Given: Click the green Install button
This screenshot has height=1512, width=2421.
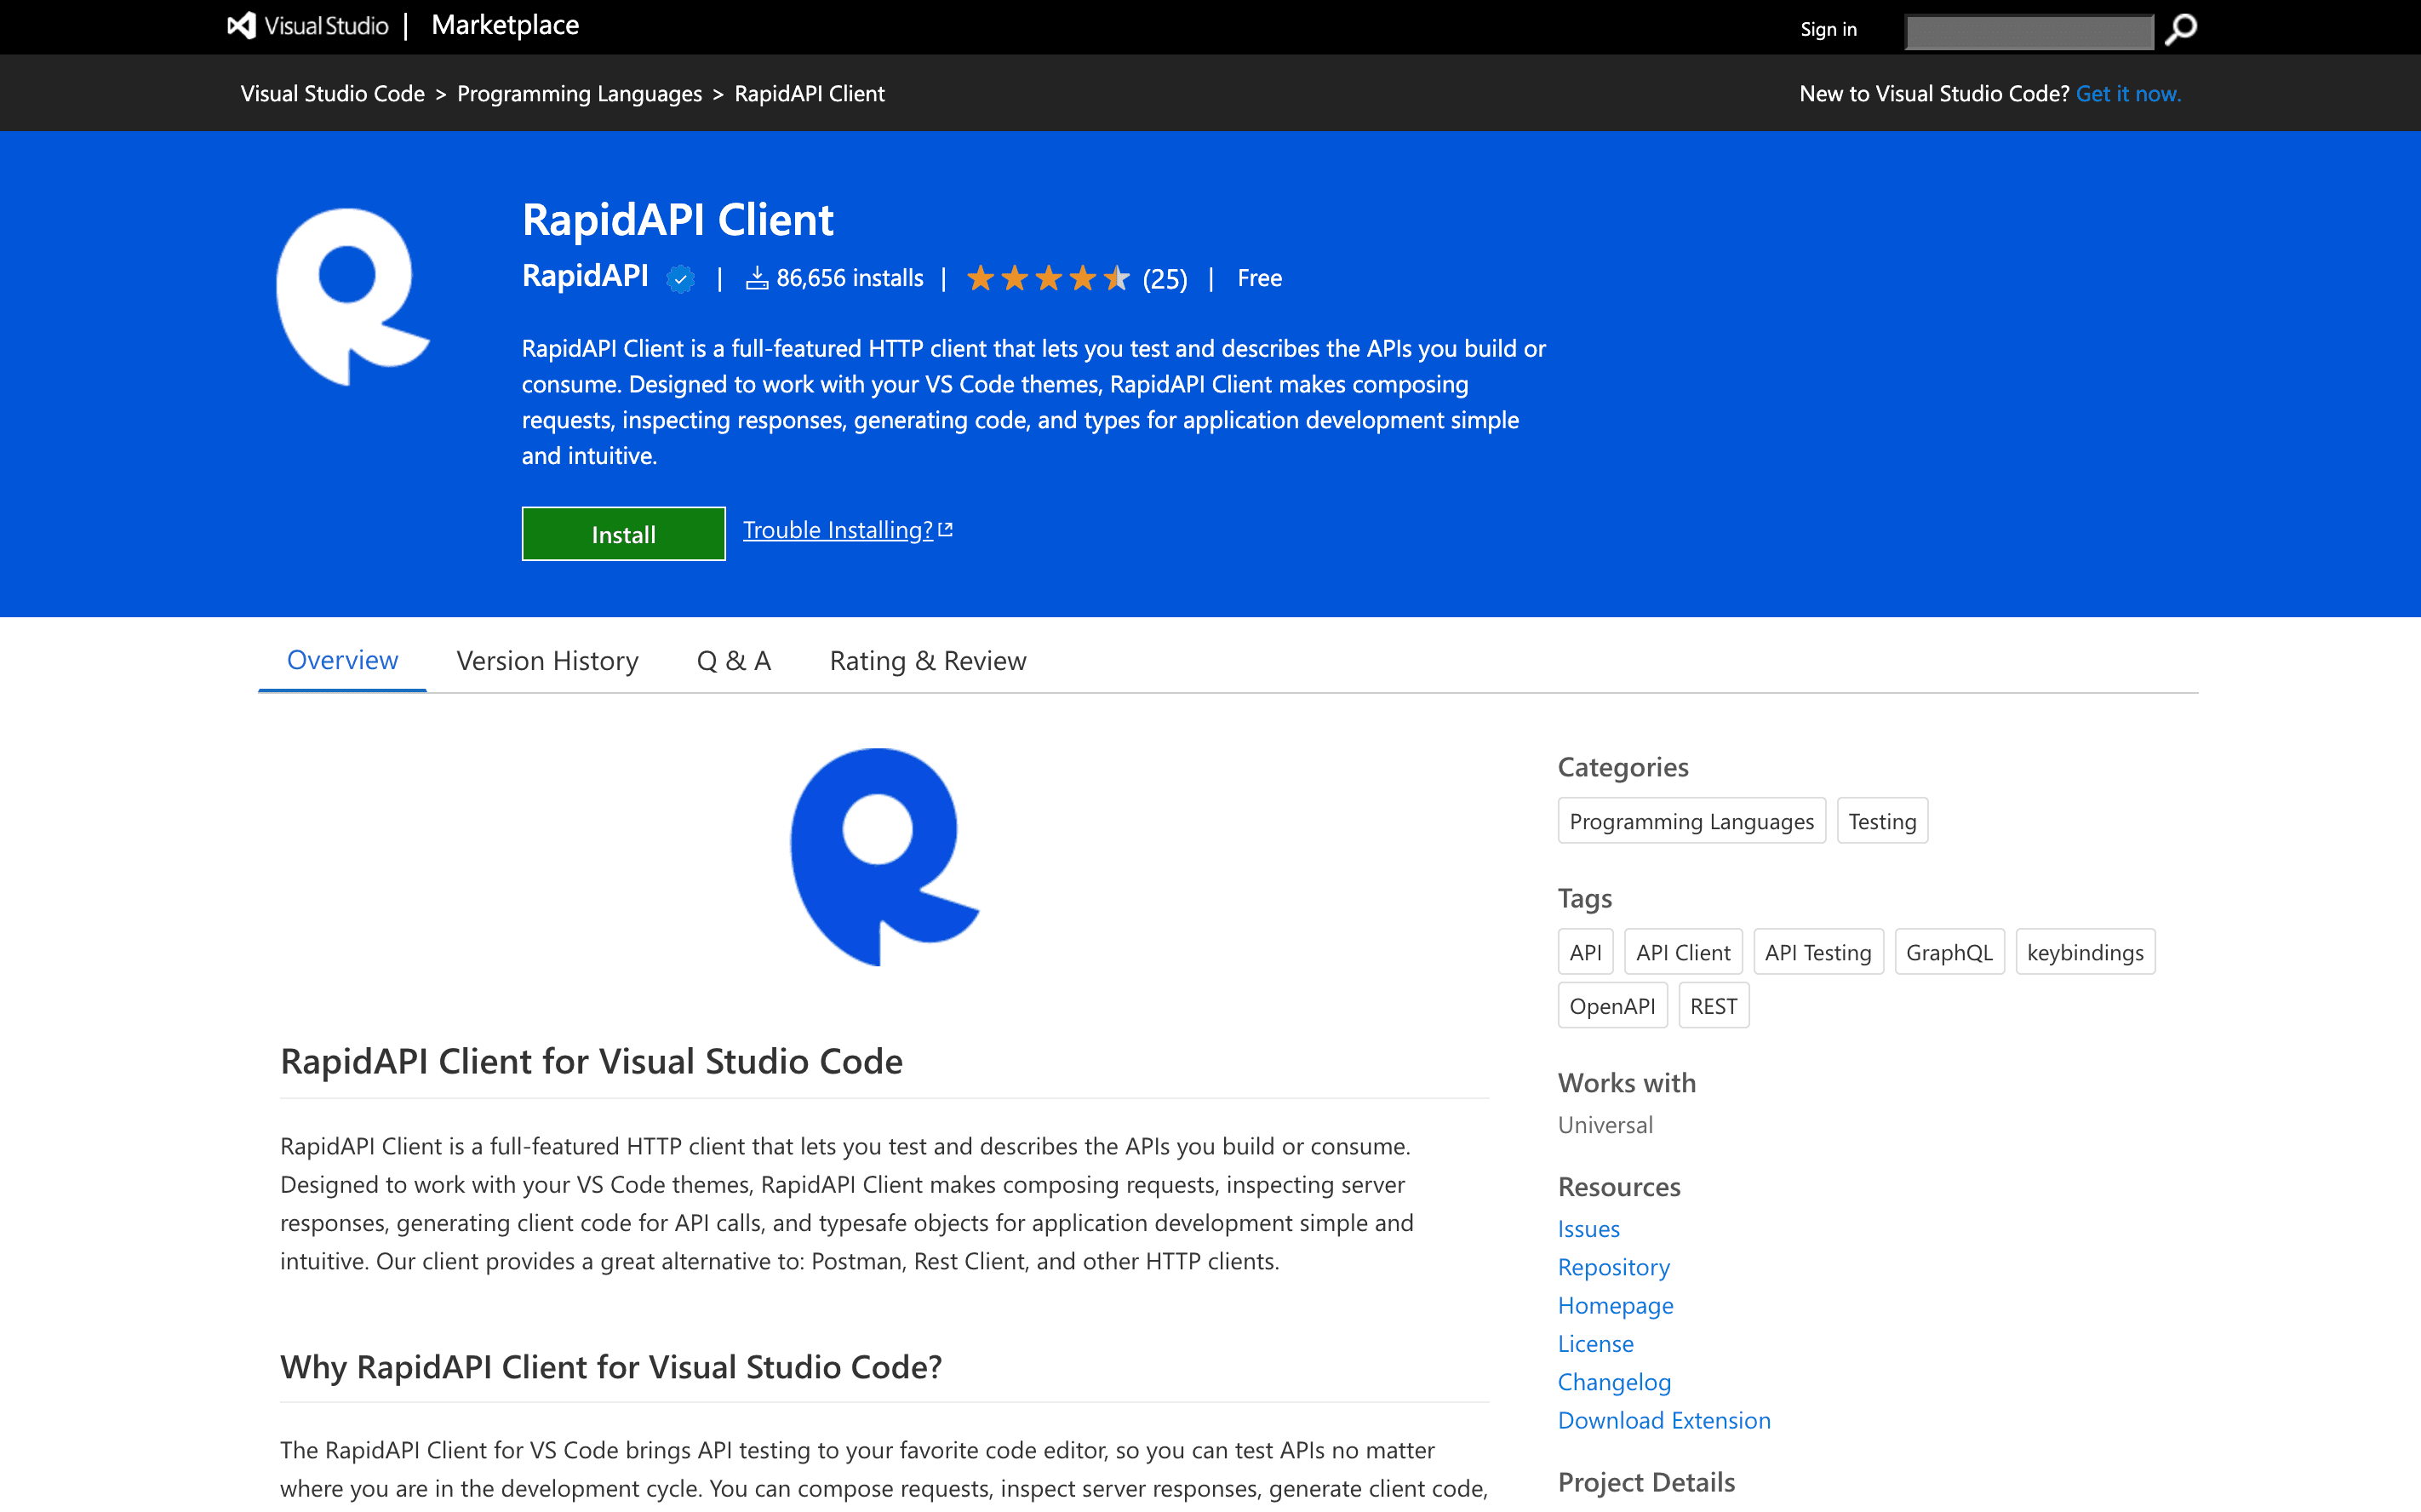Looking at the screenshot, I should pos(624,534).
